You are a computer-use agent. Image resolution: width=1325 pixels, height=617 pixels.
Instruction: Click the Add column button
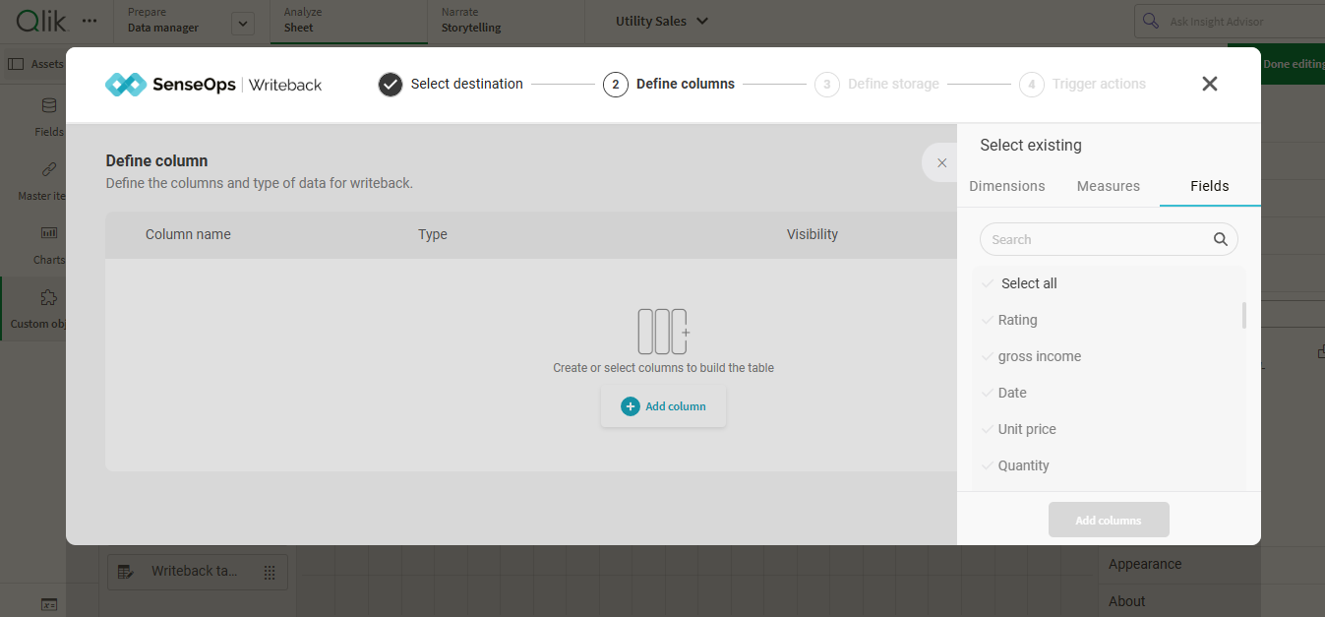point(664,406)
